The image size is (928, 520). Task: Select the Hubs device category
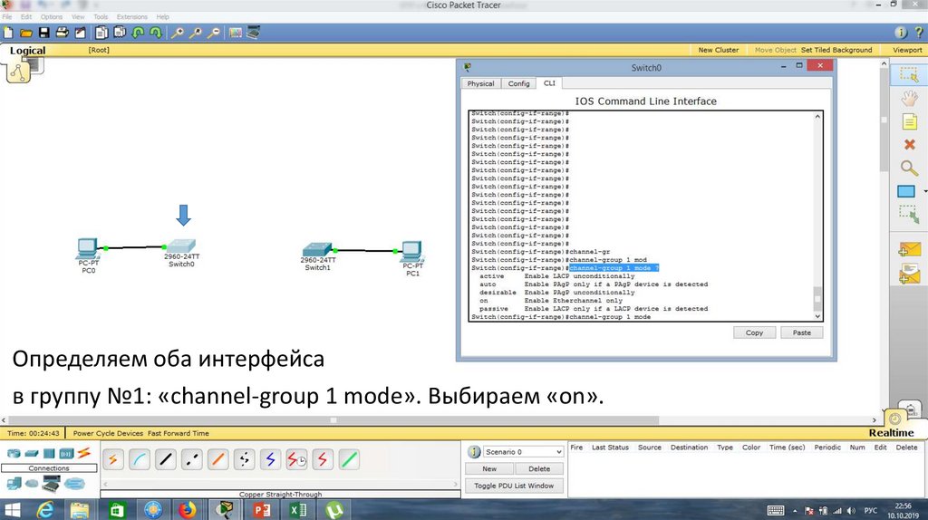(x=49, y=454)
